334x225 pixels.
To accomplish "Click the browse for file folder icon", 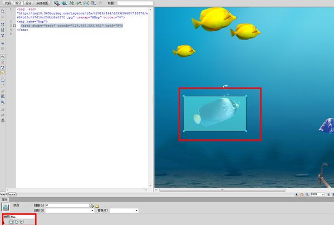I will [x=97, y=206].
